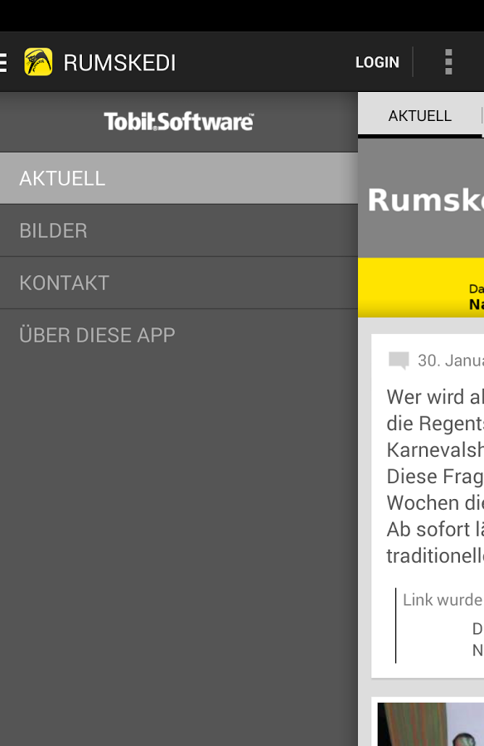This screenshot has height=746, width=484.
Task: Tap the photo thumbnail in the lower post
Action: pos(431,724)
